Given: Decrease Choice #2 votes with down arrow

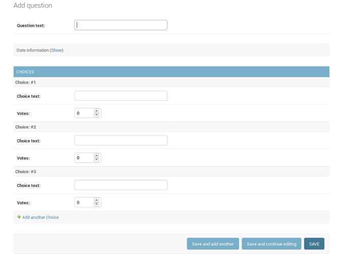Looking at the screenshot, I should pos(96,160).
